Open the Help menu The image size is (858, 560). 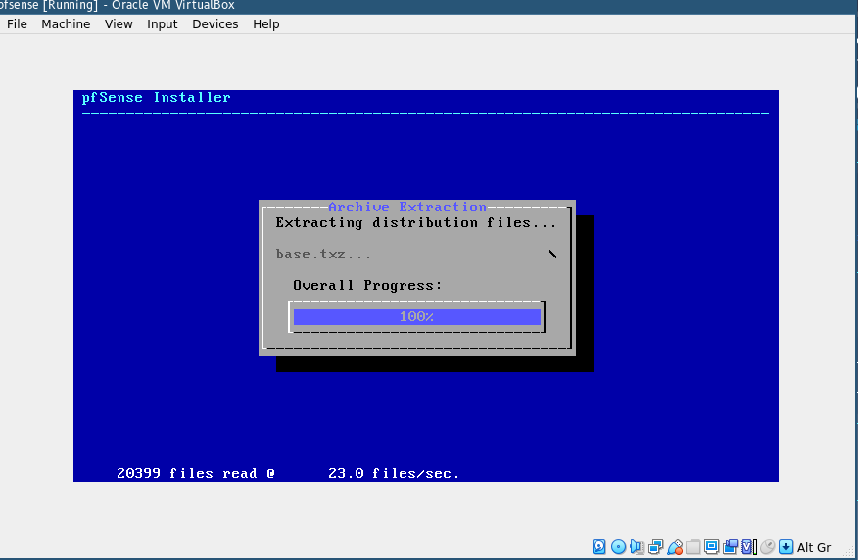click(266, 24)
